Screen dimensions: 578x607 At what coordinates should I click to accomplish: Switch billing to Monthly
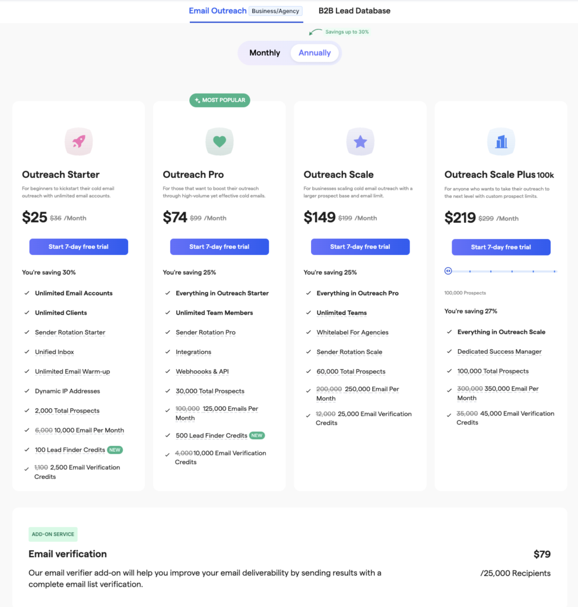265,53
